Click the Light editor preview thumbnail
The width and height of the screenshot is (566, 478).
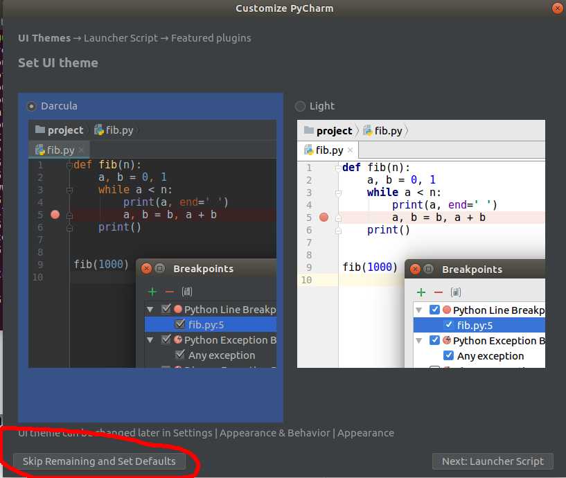coord(421,244)
